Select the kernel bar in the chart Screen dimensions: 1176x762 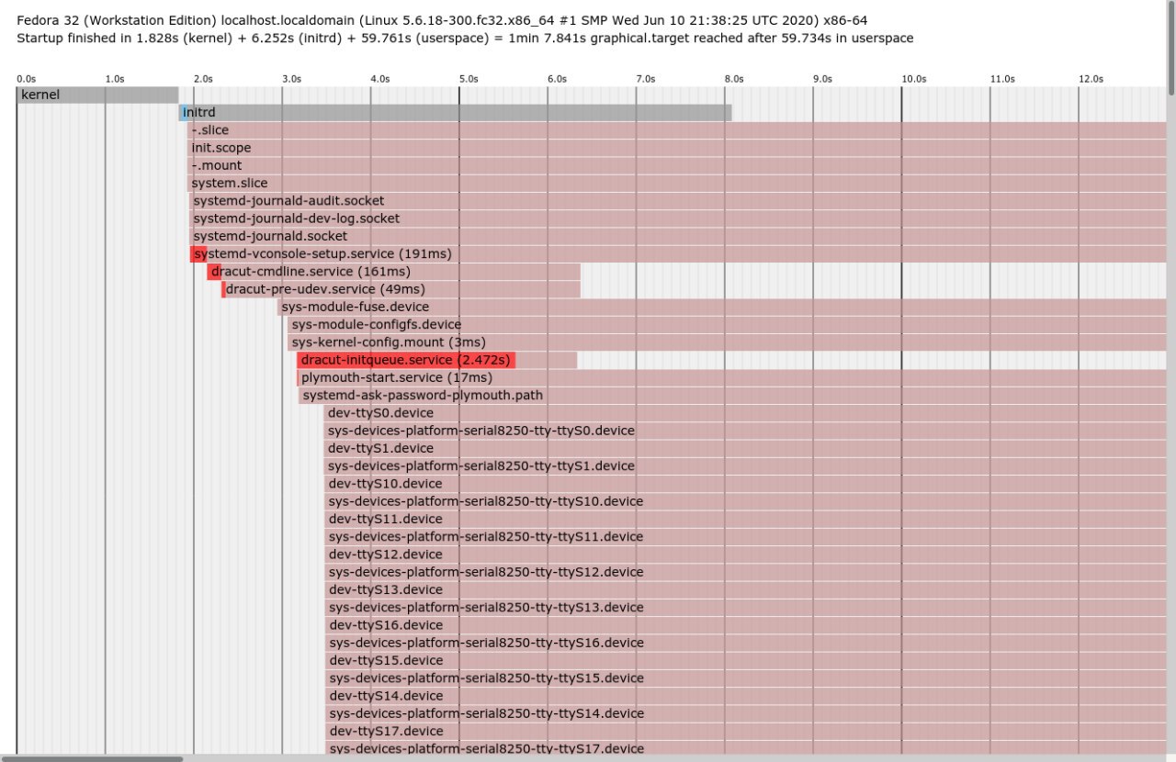[97, 95]
